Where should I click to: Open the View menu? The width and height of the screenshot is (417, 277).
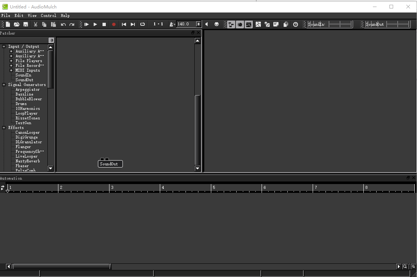(x=32, y=15)
